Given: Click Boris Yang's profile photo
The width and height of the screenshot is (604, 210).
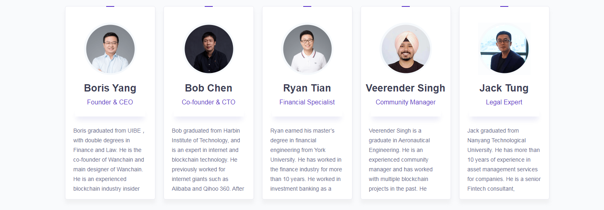Looking at the screenshot, I should click(x=110, y=49).
